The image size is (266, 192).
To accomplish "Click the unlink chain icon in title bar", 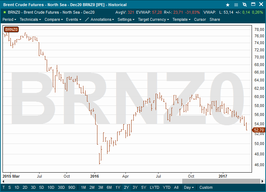I will 244,5.
